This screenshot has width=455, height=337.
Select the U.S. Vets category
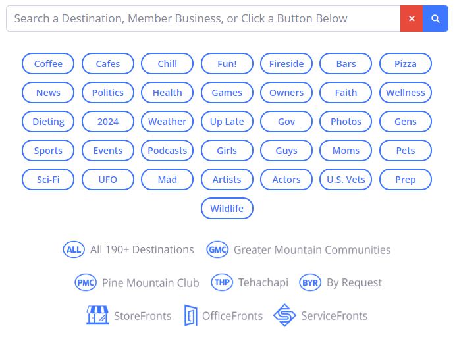346,180
